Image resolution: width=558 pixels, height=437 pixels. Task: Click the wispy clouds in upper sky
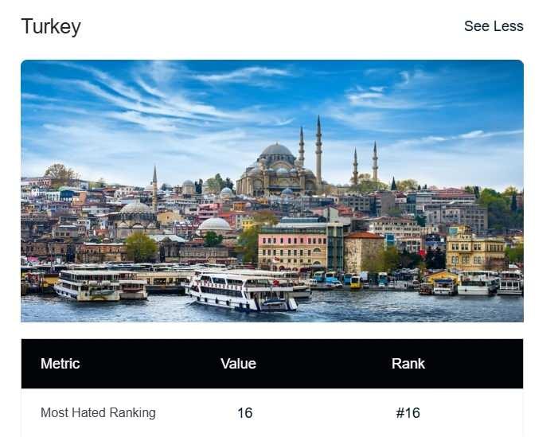pos(160,96)
